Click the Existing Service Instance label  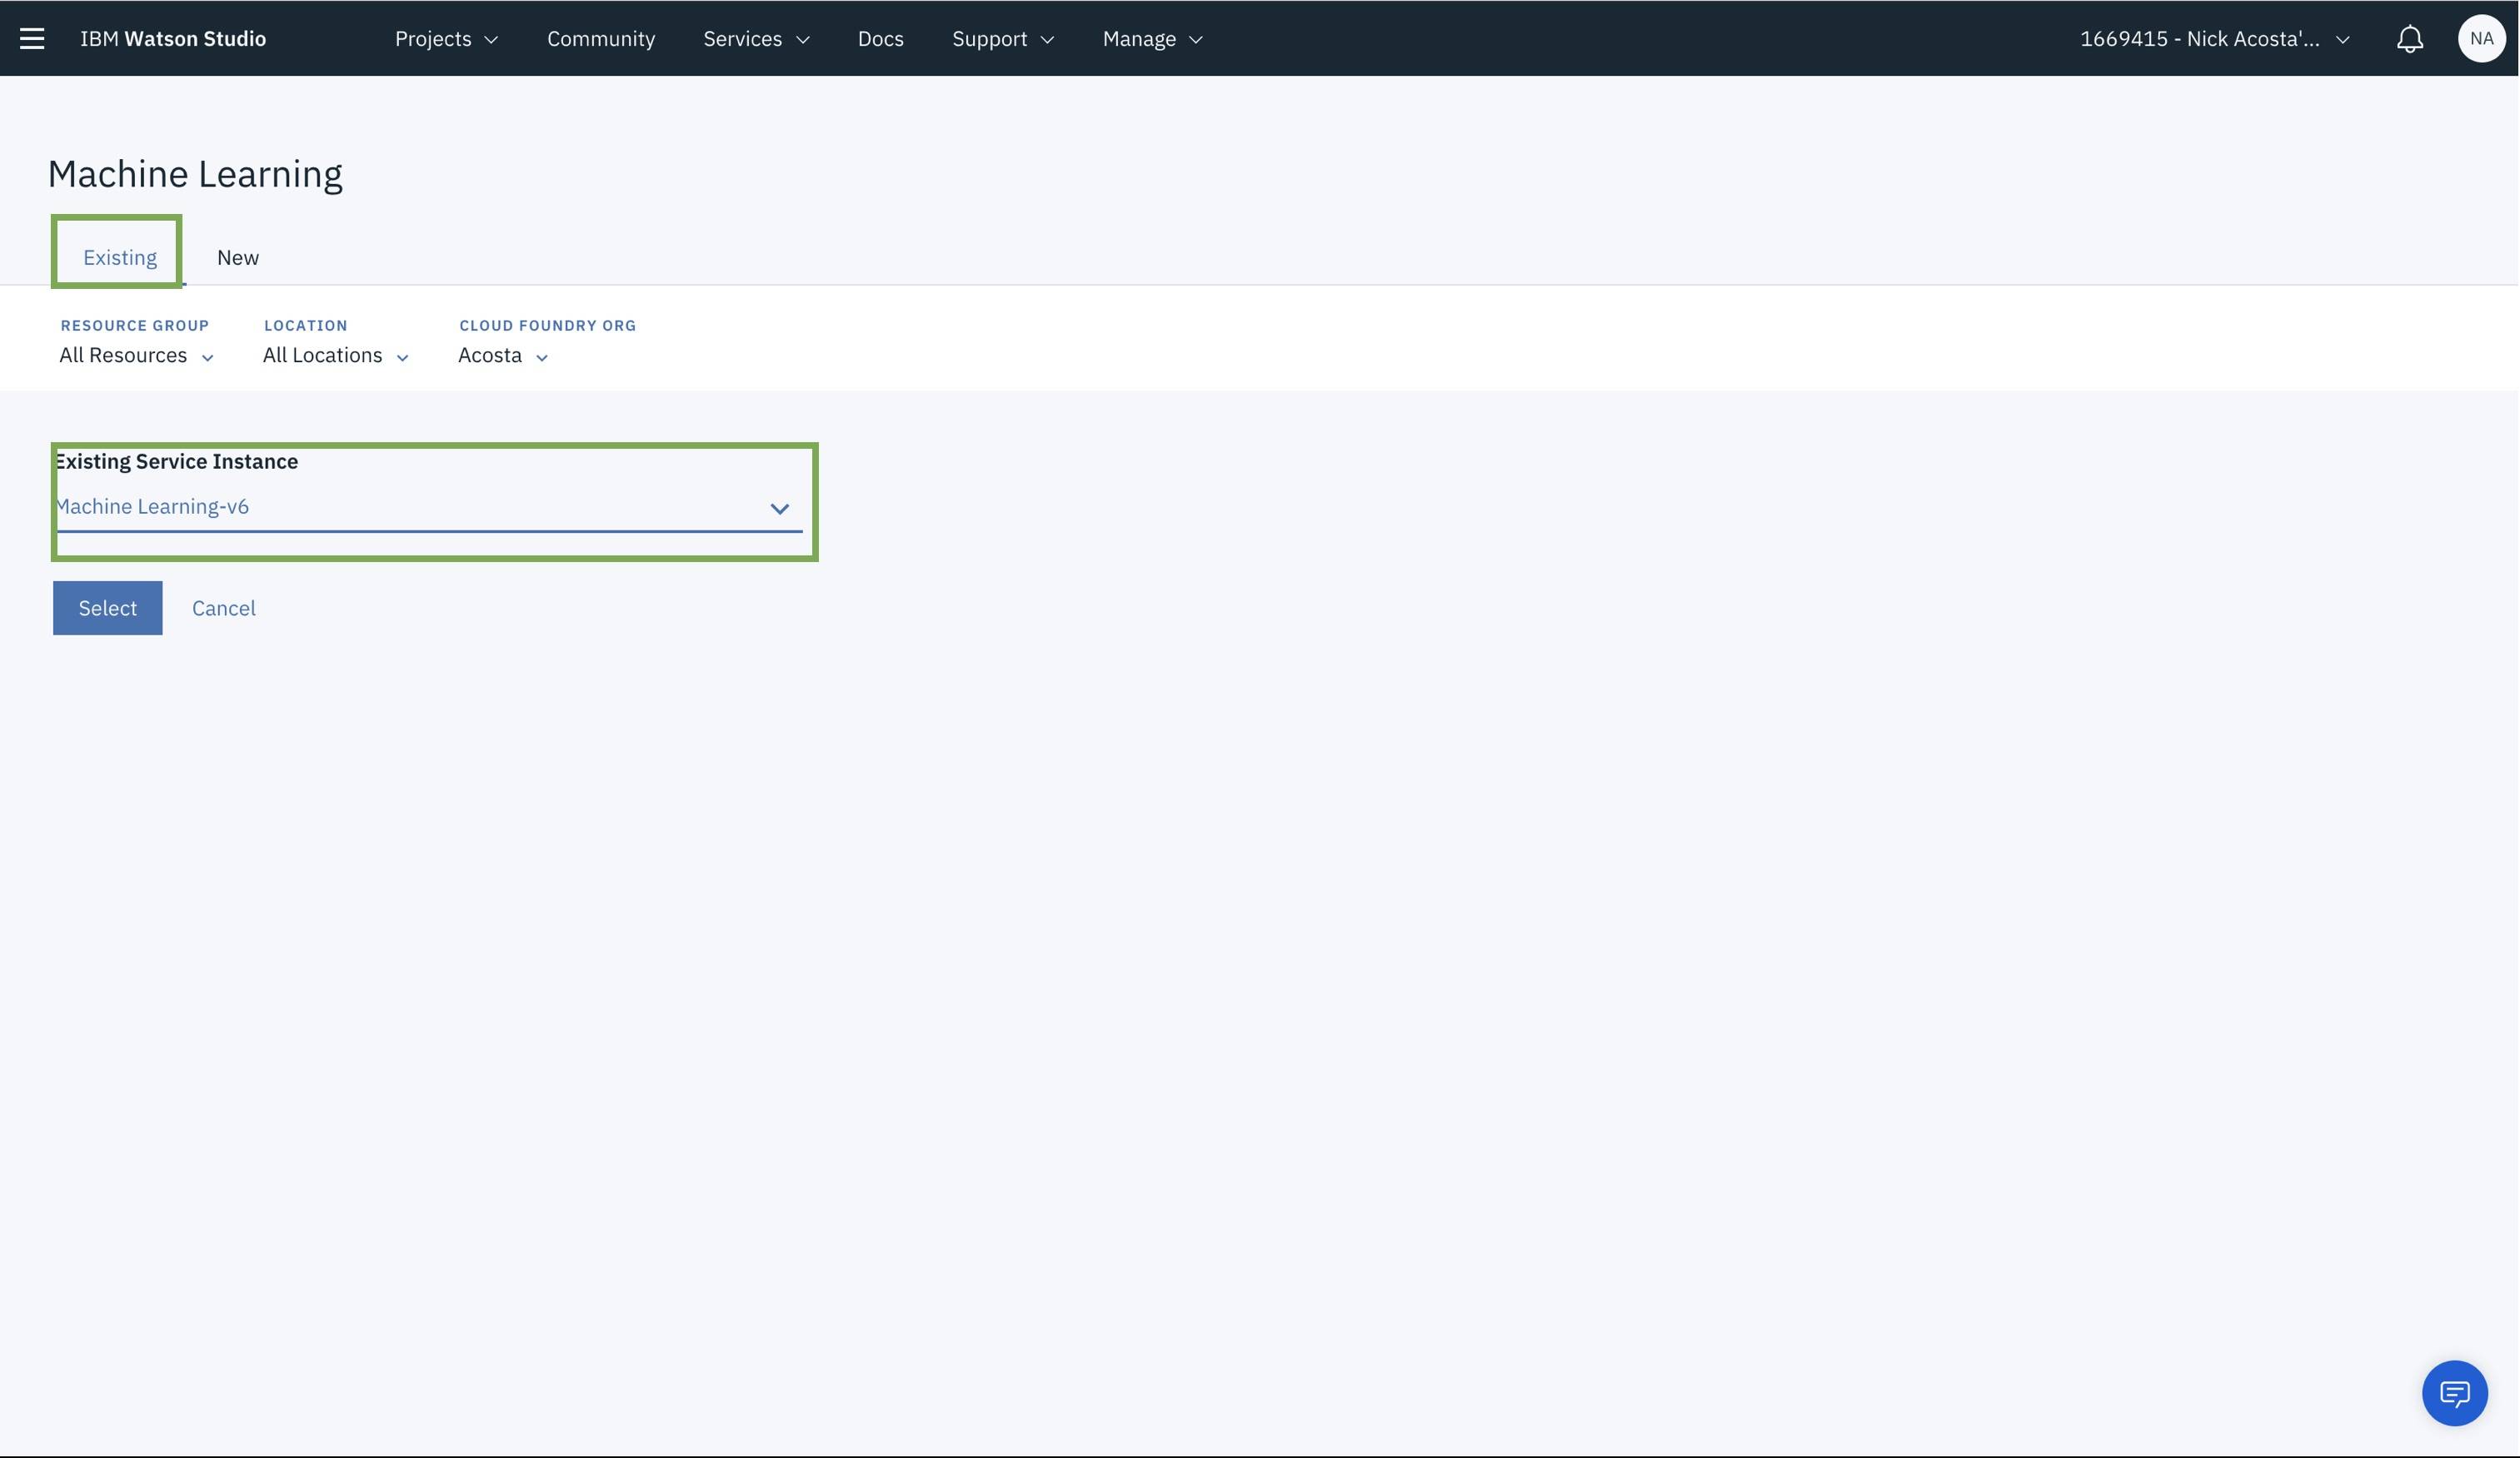176,460
